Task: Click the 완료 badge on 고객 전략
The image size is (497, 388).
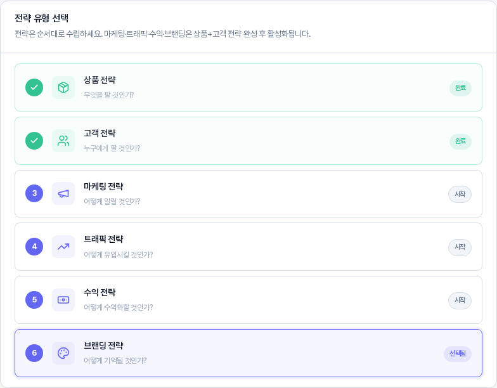Action: [460, 141]
